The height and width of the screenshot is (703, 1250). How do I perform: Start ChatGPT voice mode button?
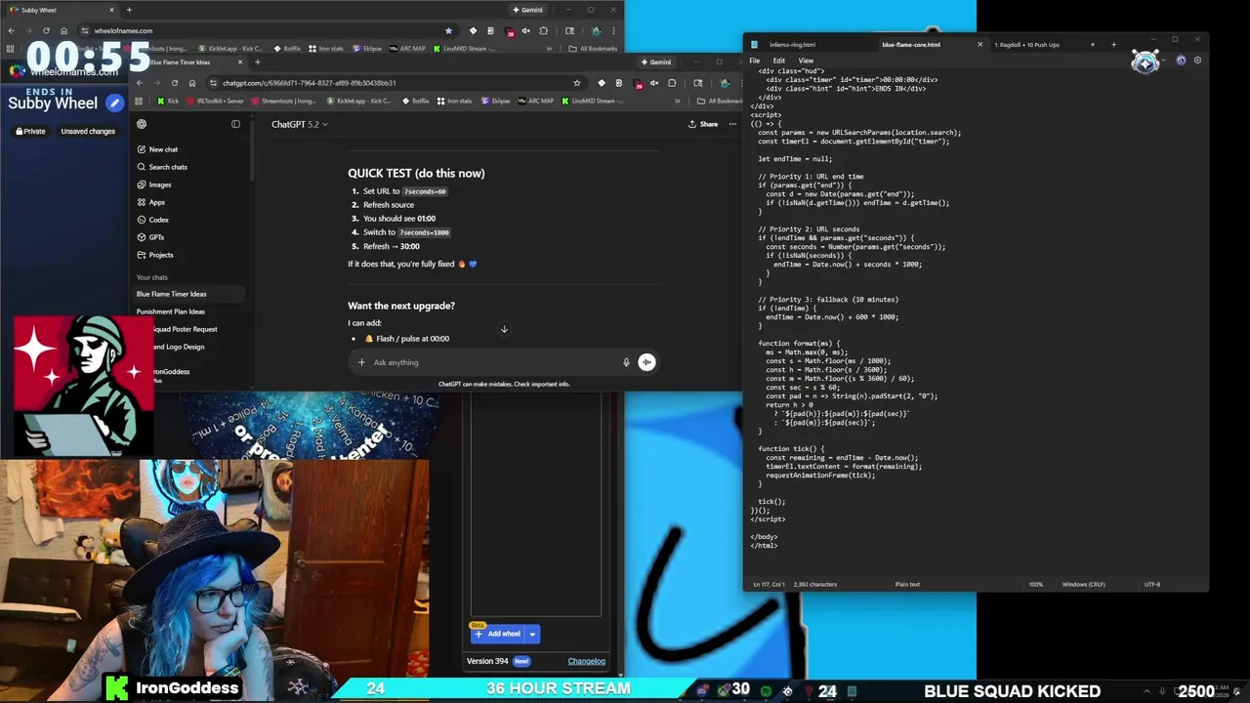646,362
